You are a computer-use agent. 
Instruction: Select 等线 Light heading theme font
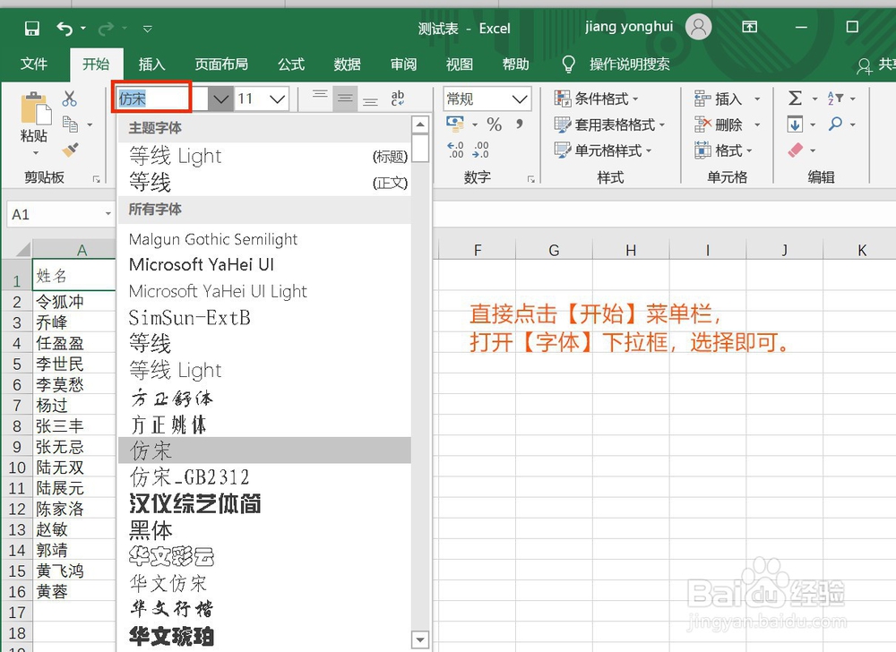[264, 156]
